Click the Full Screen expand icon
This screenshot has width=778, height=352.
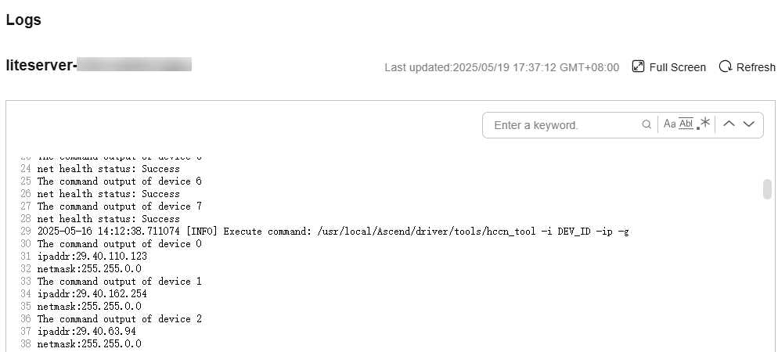click(638, 66)
